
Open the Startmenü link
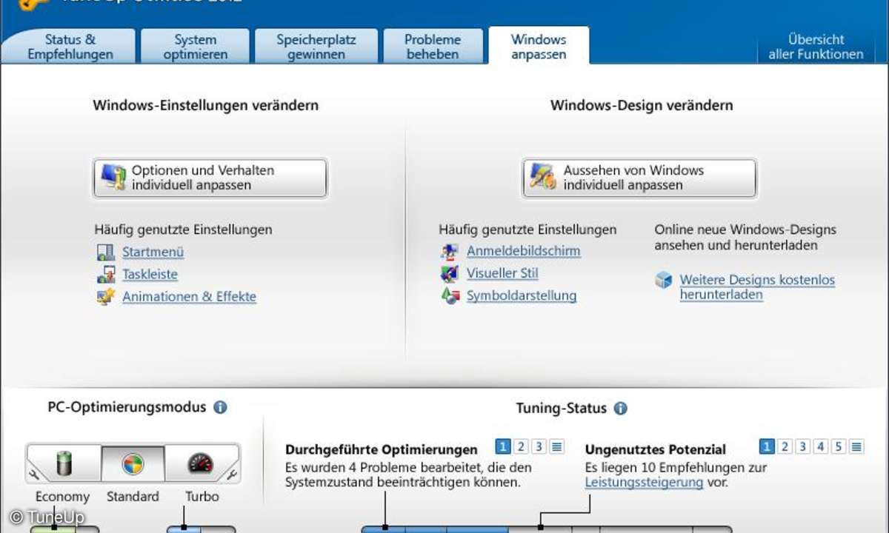153,252
